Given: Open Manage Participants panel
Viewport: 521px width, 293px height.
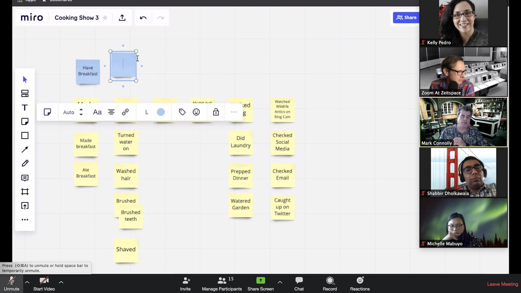Looking at the screenshot, I should [x=222, y=284].
